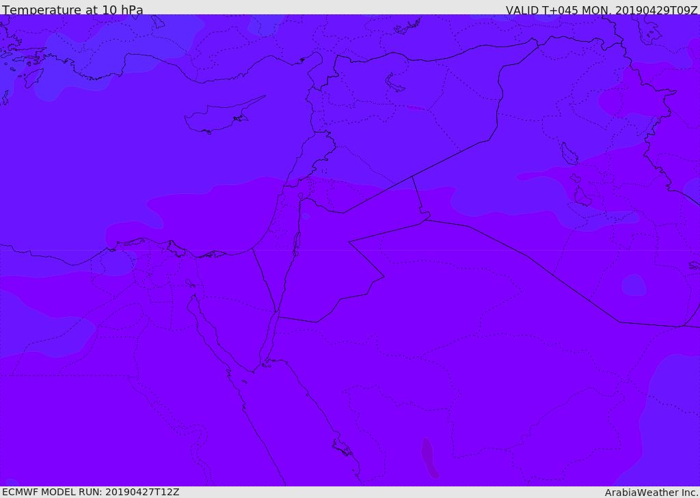This screenshot has height=498, width=700.
Task: Click the 'ArabiaWeather Inc.' credit text
Action: click(x=651, y=493)
